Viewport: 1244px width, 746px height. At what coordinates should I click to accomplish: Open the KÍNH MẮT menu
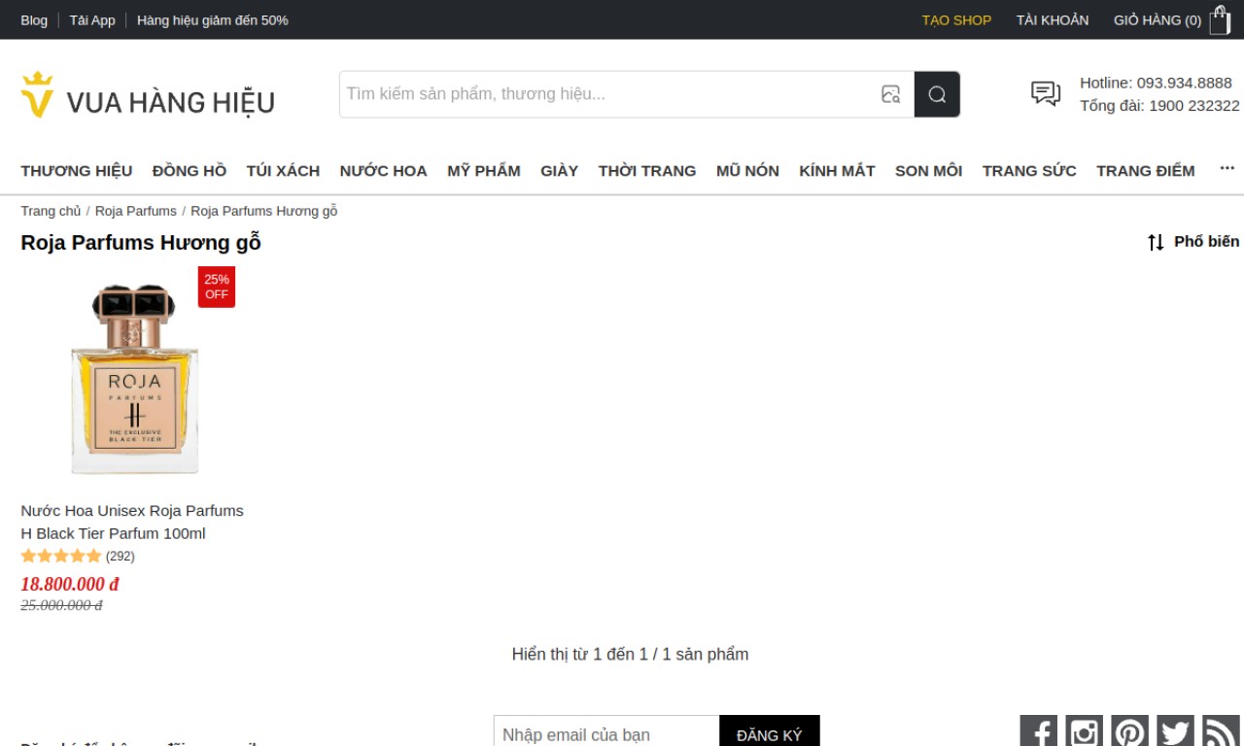click(x=837, y=171)
